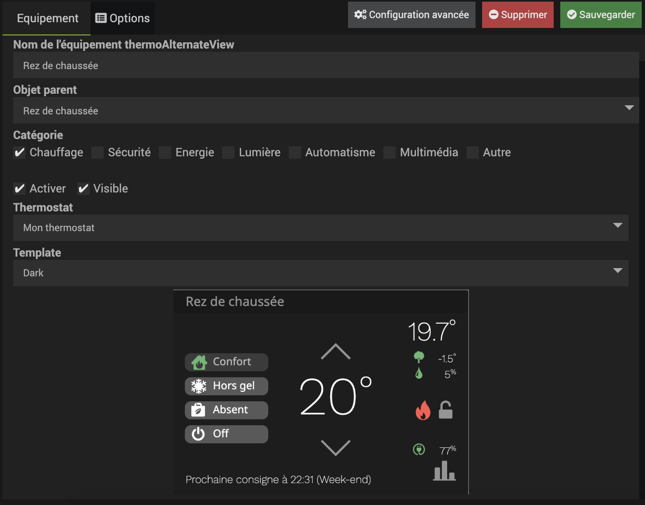
Task: Click the open padlock icon
Action: pos(445,410)
